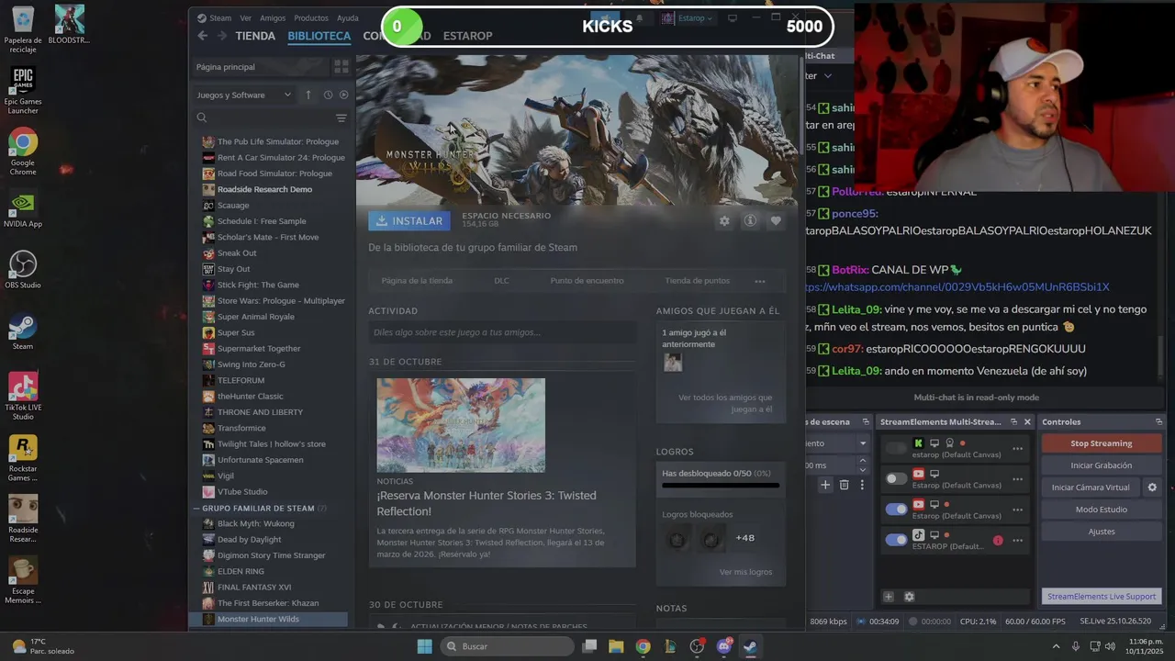Click the trash icon in OBS scene transitions

tap(845, 485)
